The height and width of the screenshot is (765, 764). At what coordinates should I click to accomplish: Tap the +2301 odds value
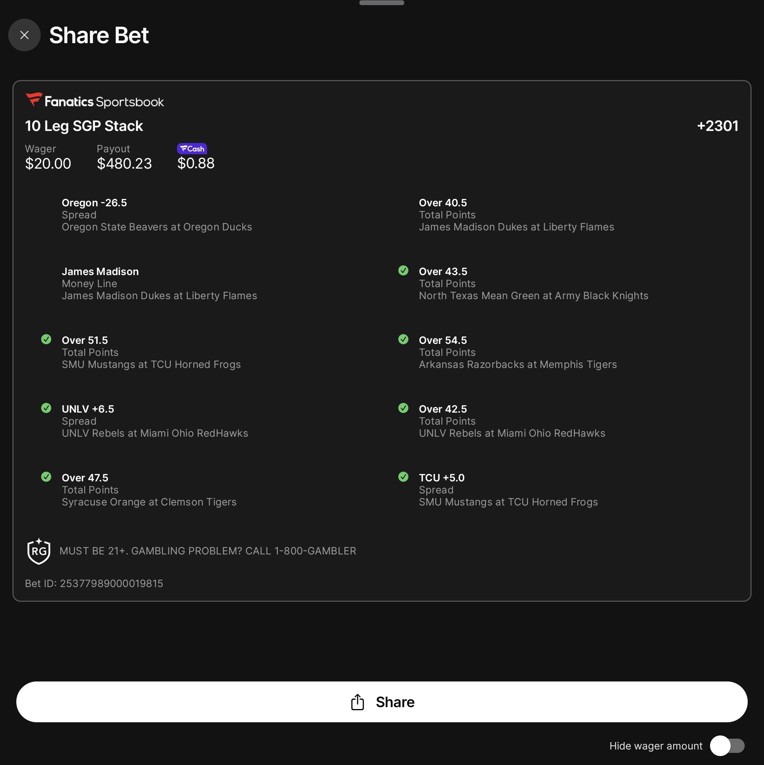[x=717, y=126]
